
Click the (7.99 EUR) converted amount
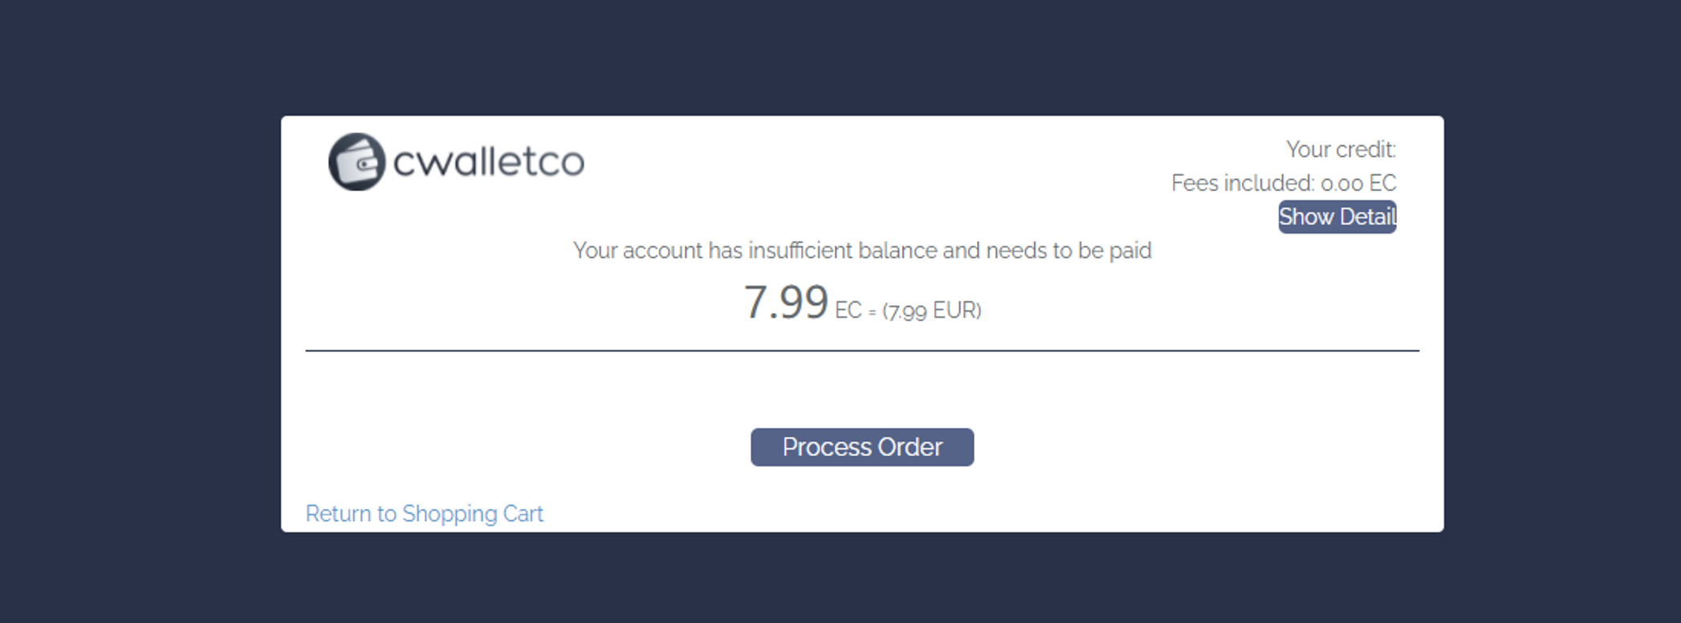(931, 311)
